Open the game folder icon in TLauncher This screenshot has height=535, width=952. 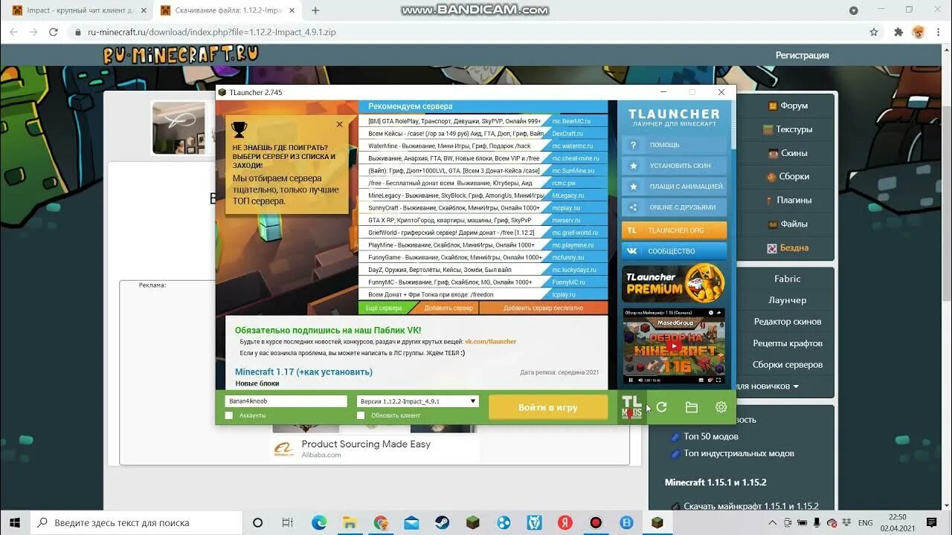(691, 407)
